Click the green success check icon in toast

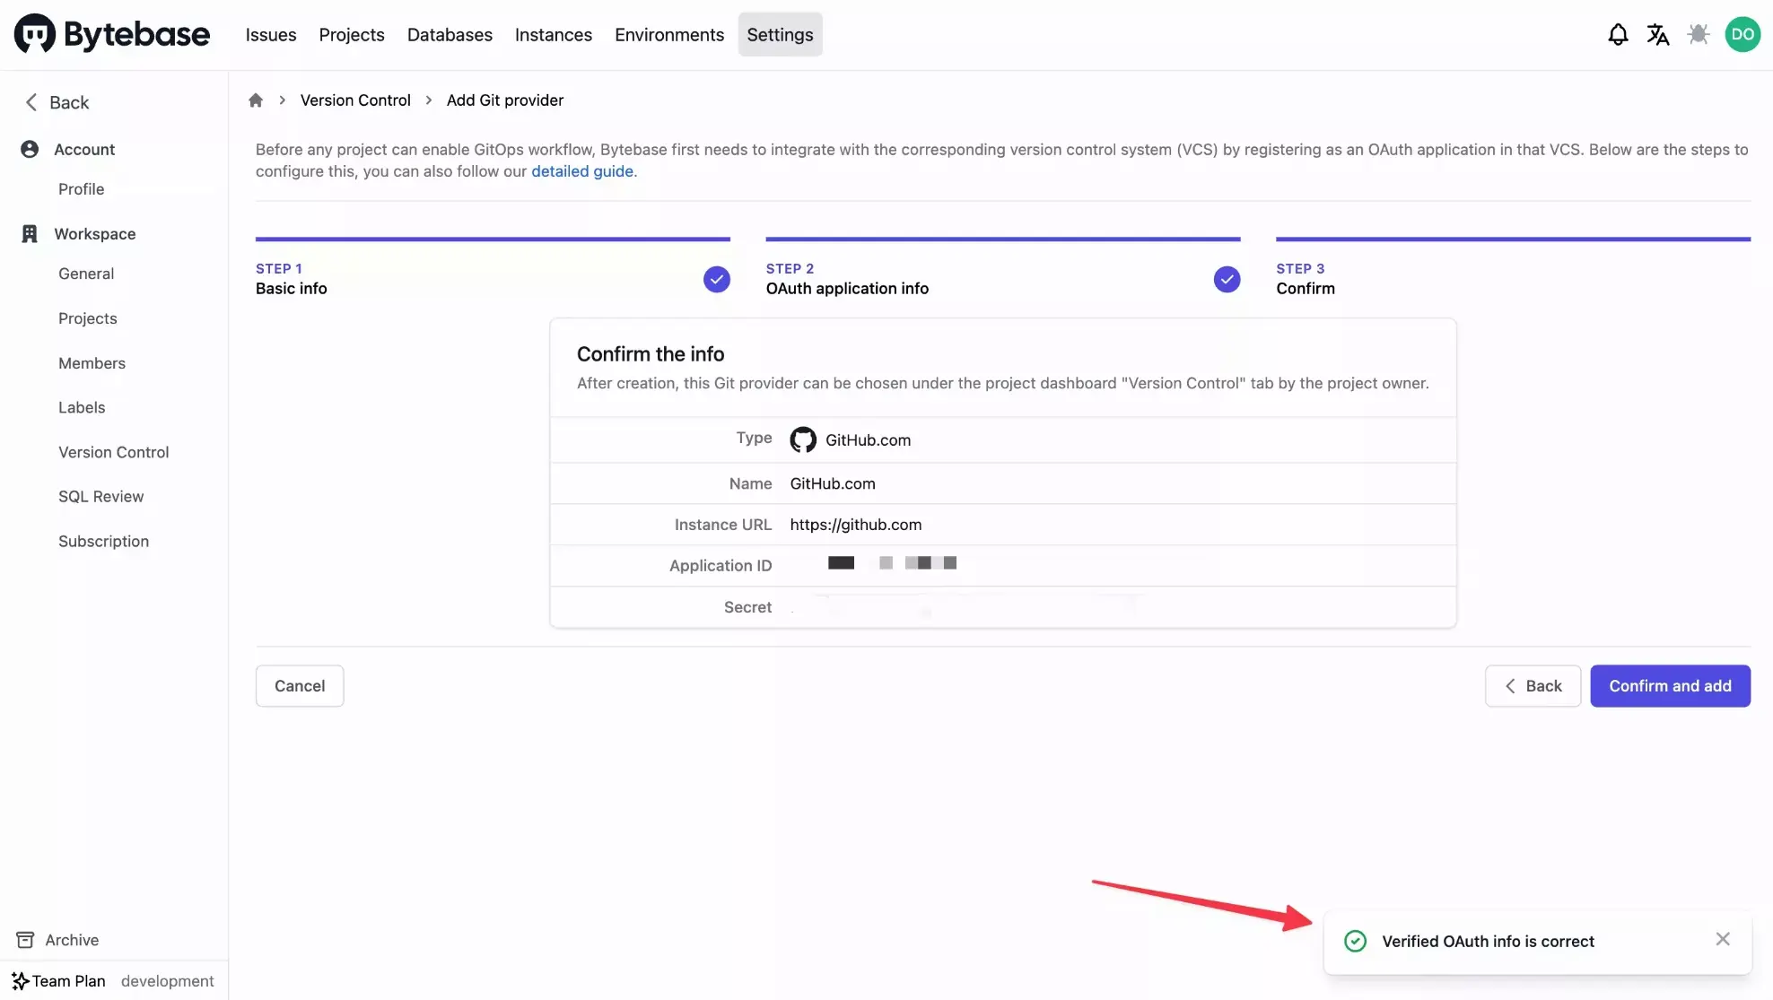(x=1355, y=941)
